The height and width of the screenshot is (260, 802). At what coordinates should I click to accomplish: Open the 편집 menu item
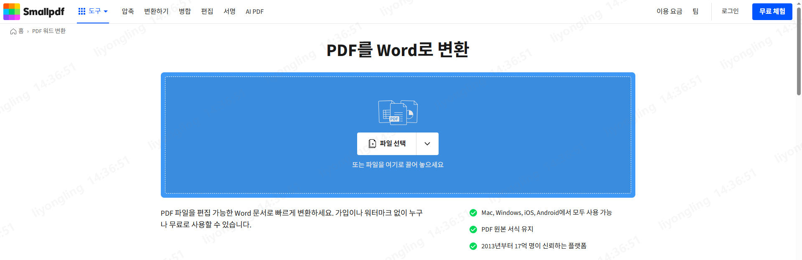click(207, 11)
